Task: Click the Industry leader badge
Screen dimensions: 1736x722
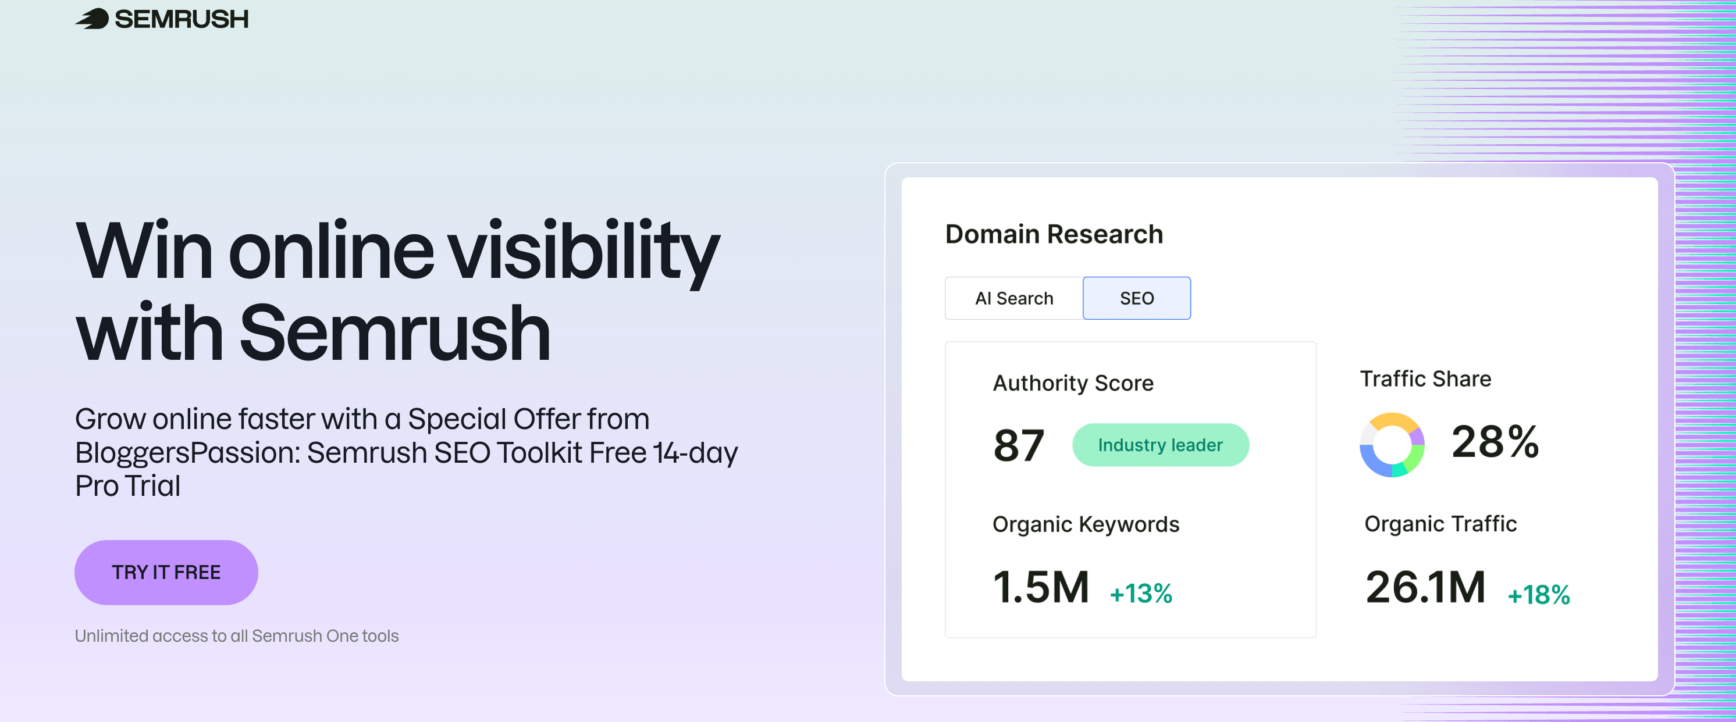Action: (1160, 445)
